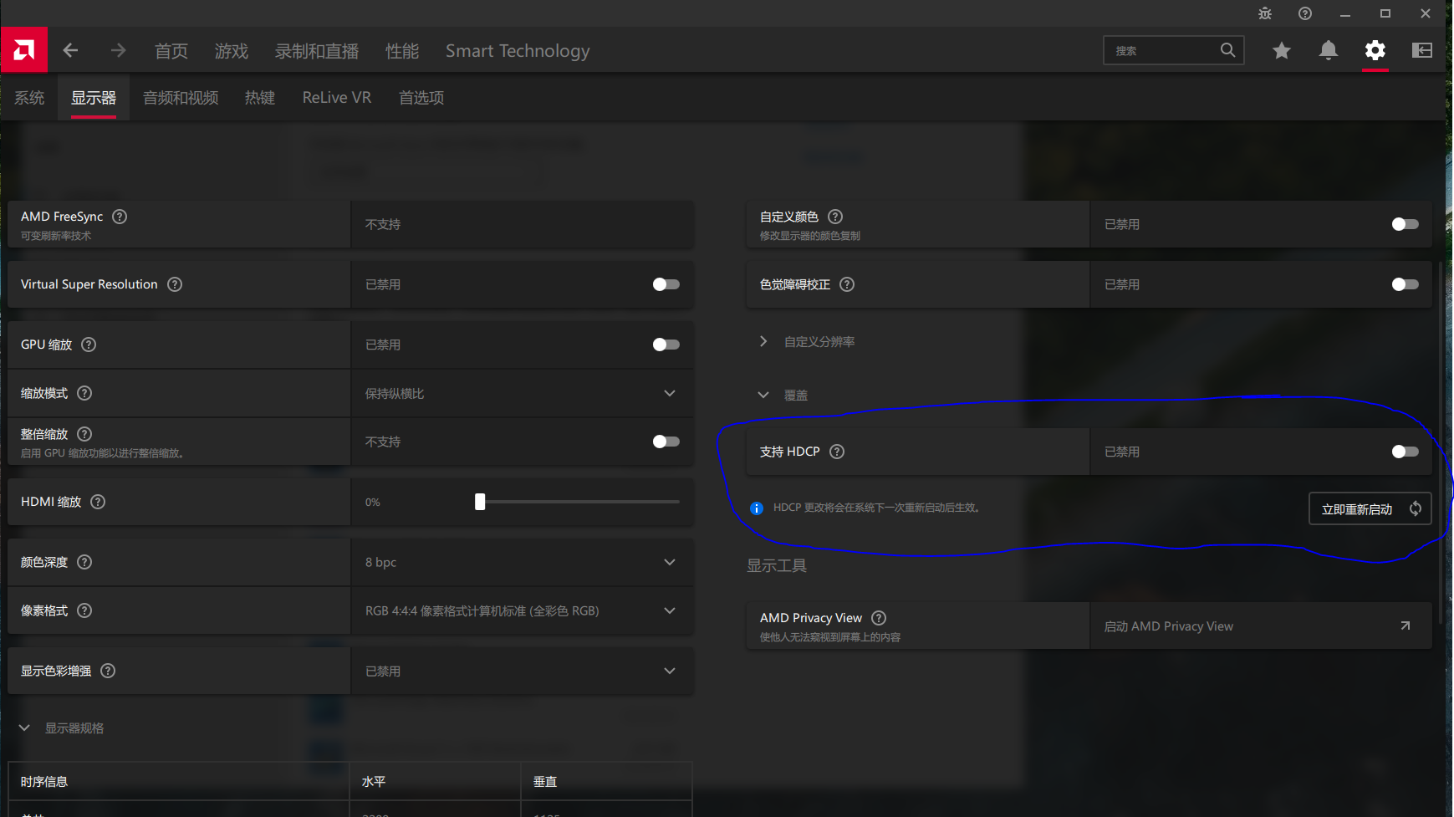Click the 时序信息 table header
This screenshot has width=1454, height=817.
[x=44, y=782]
